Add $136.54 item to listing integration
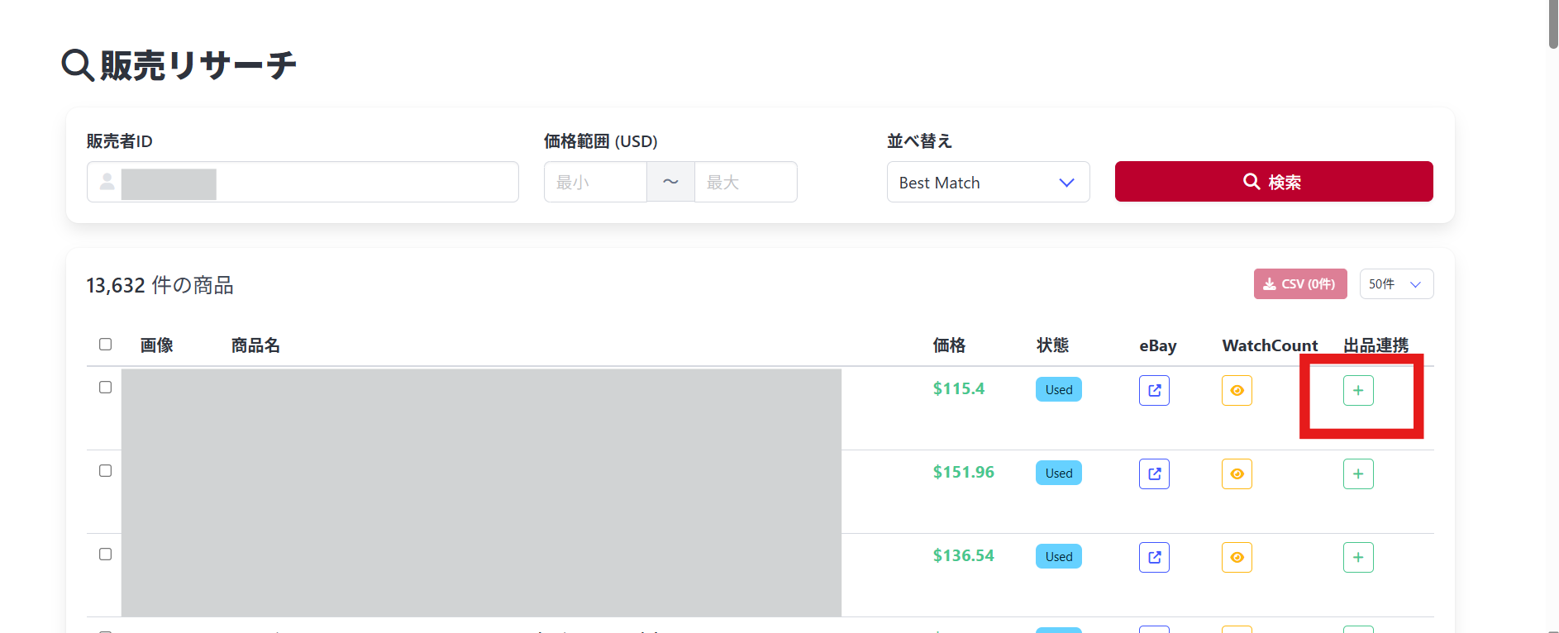1559x633 pixels. pos(1358,557)
